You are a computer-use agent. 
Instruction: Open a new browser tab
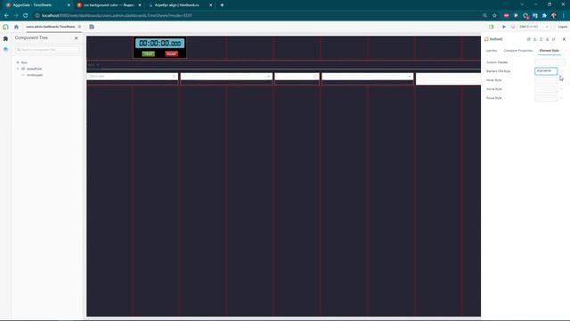(x=222, y=5)
